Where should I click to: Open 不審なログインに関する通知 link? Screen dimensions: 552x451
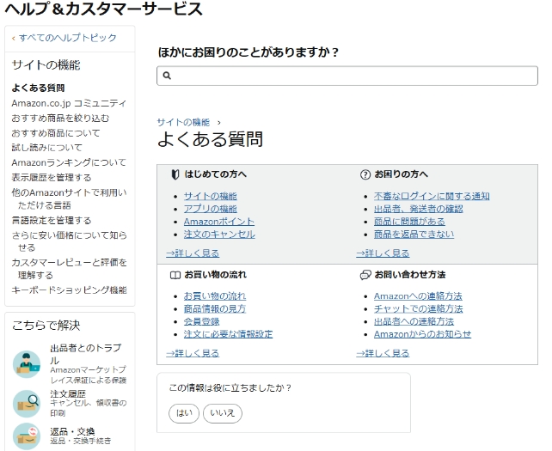432,197
